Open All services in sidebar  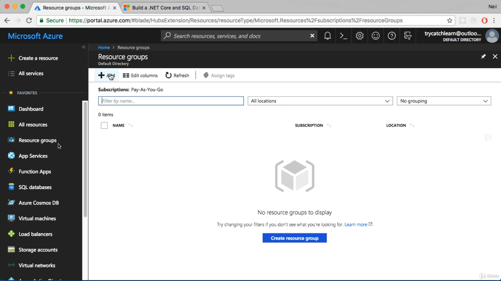pos(26,74)
